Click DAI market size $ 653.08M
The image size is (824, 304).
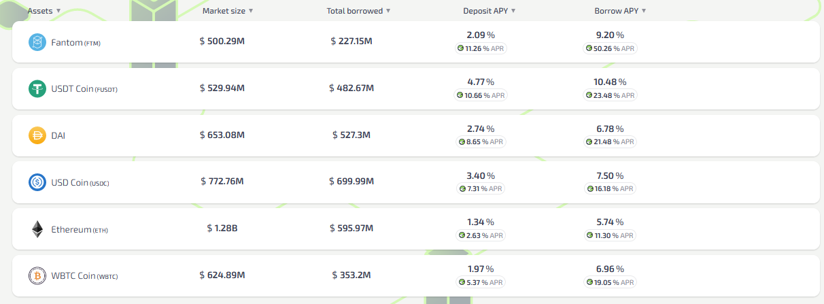222,135
